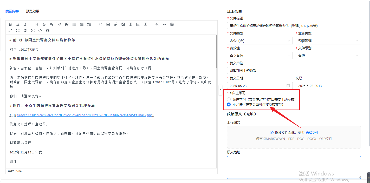Screen dimensions: 370x183
Task: Insert a math formula via sigma icon
Action: pos(146,24)
